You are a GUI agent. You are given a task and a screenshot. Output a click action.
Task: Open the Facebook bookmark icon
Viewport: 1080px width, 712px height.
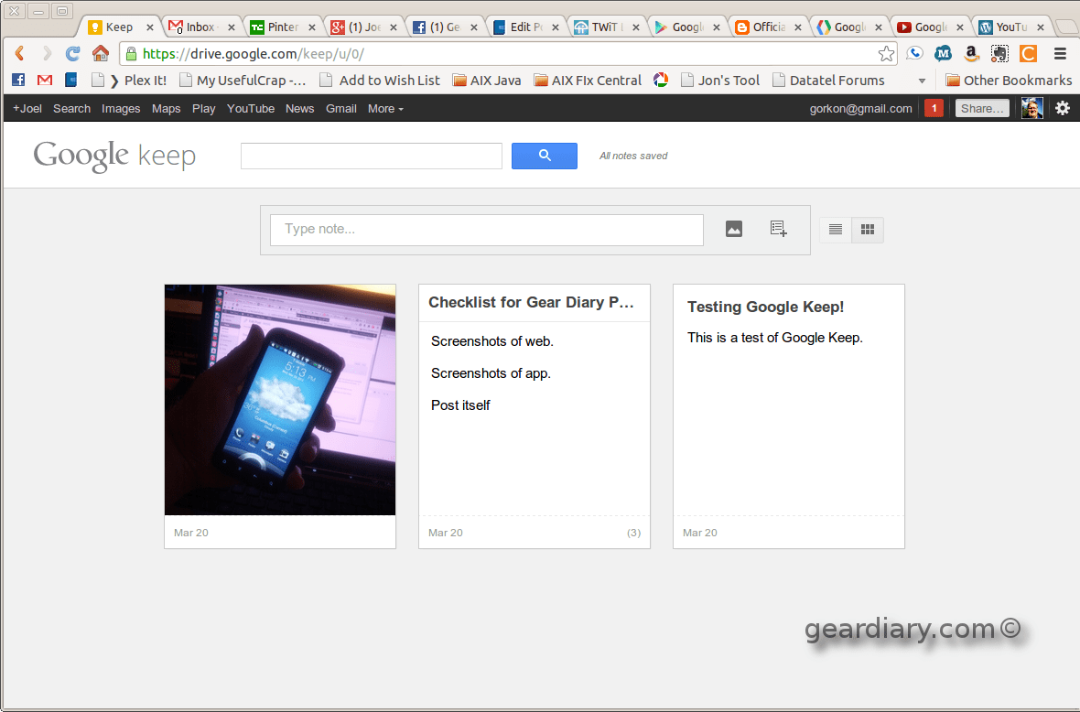[18, 80]
